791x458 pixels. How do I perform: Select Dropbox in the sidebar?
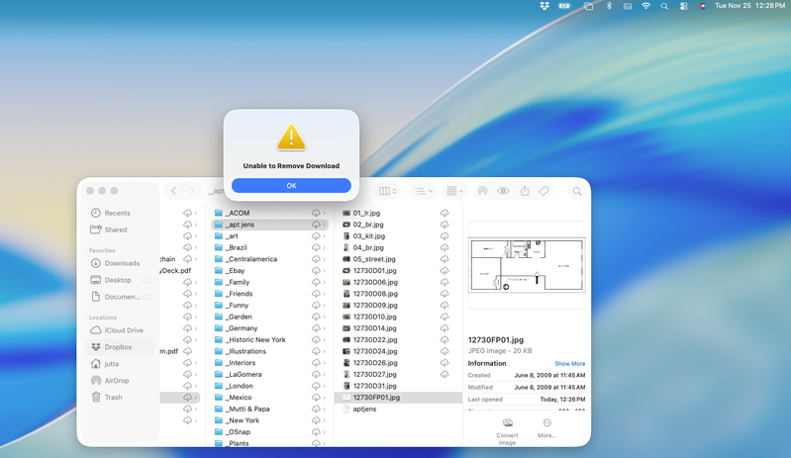pos(118,347)
